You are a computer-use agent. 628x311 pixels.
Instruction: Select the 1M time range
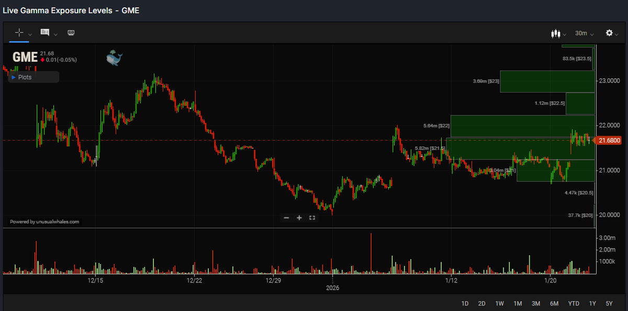click(x=518, y=304)
